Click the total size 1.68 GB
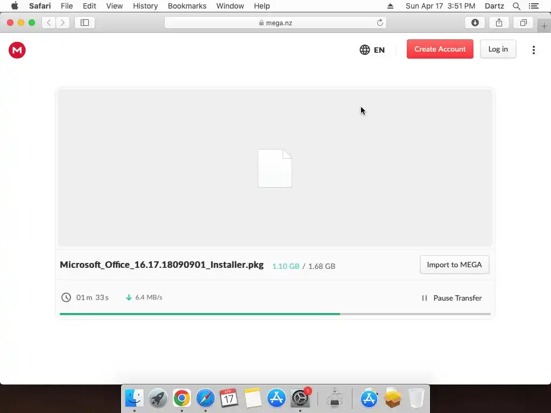551x413 pixels. (322, 266)
